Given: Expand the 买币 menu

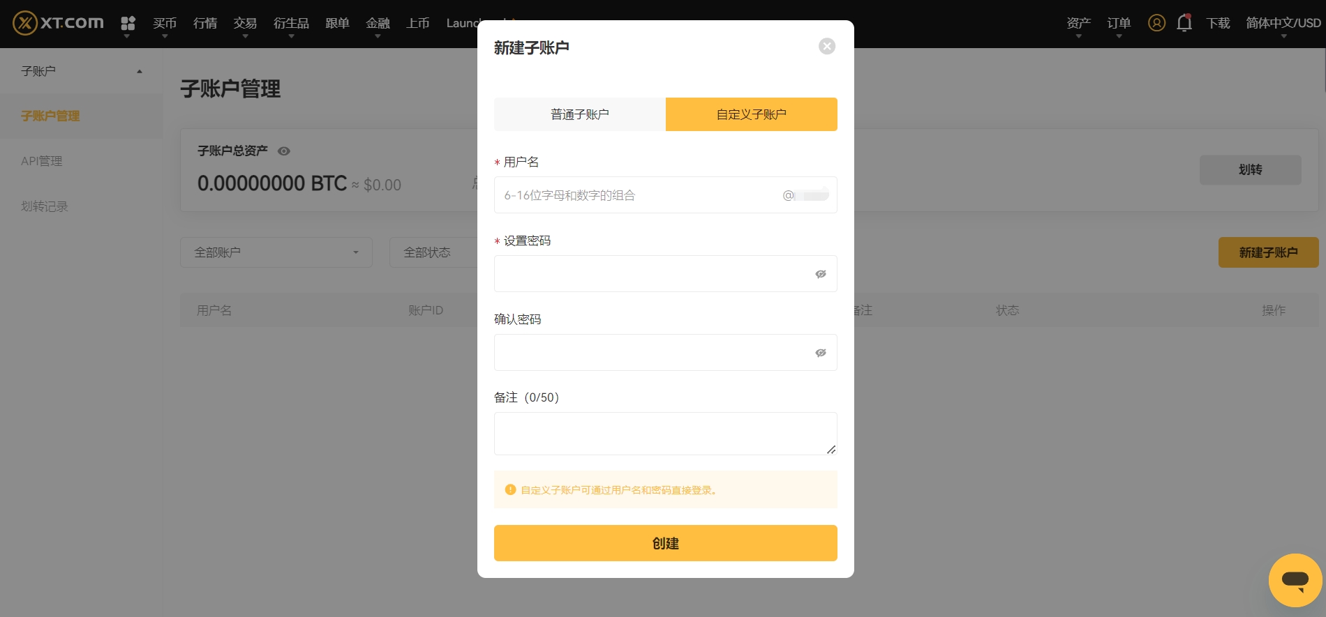Looking at the screenshot, I should coord(165,24).
